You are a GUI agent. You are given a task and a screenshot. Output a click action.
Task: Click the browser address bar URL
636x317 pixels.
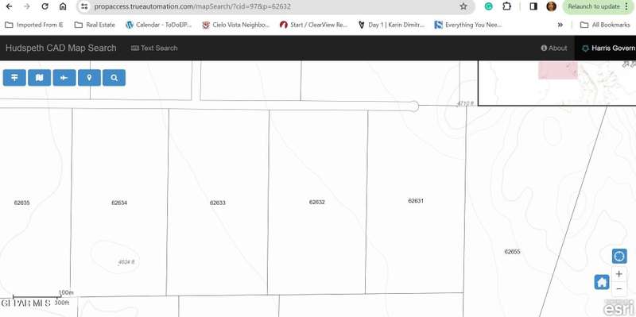[192, 6]
